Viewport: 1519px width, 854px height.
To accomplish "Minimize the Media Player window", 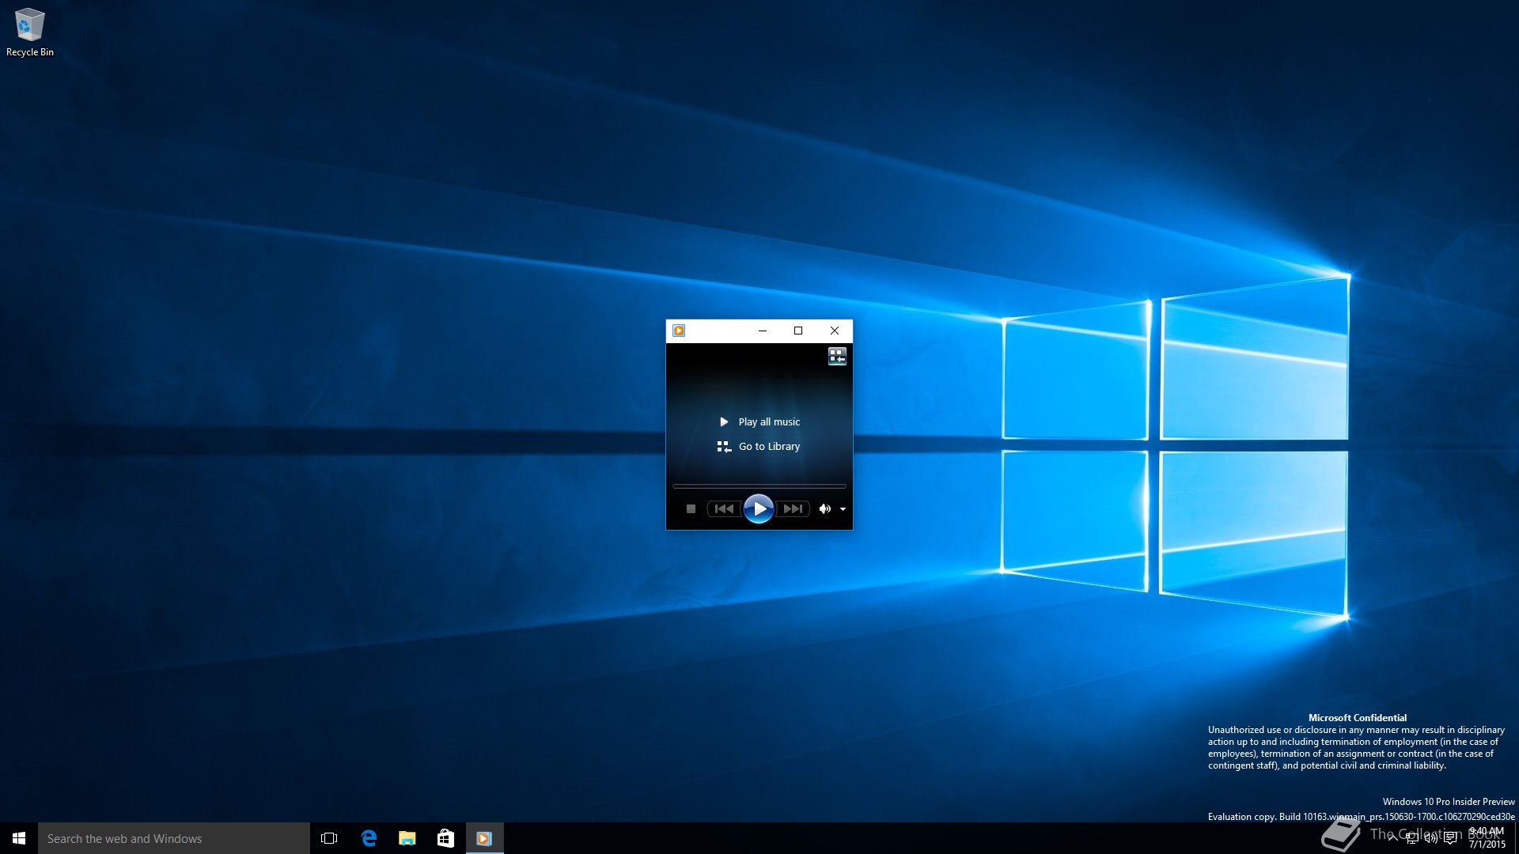I will coord(763,331).
